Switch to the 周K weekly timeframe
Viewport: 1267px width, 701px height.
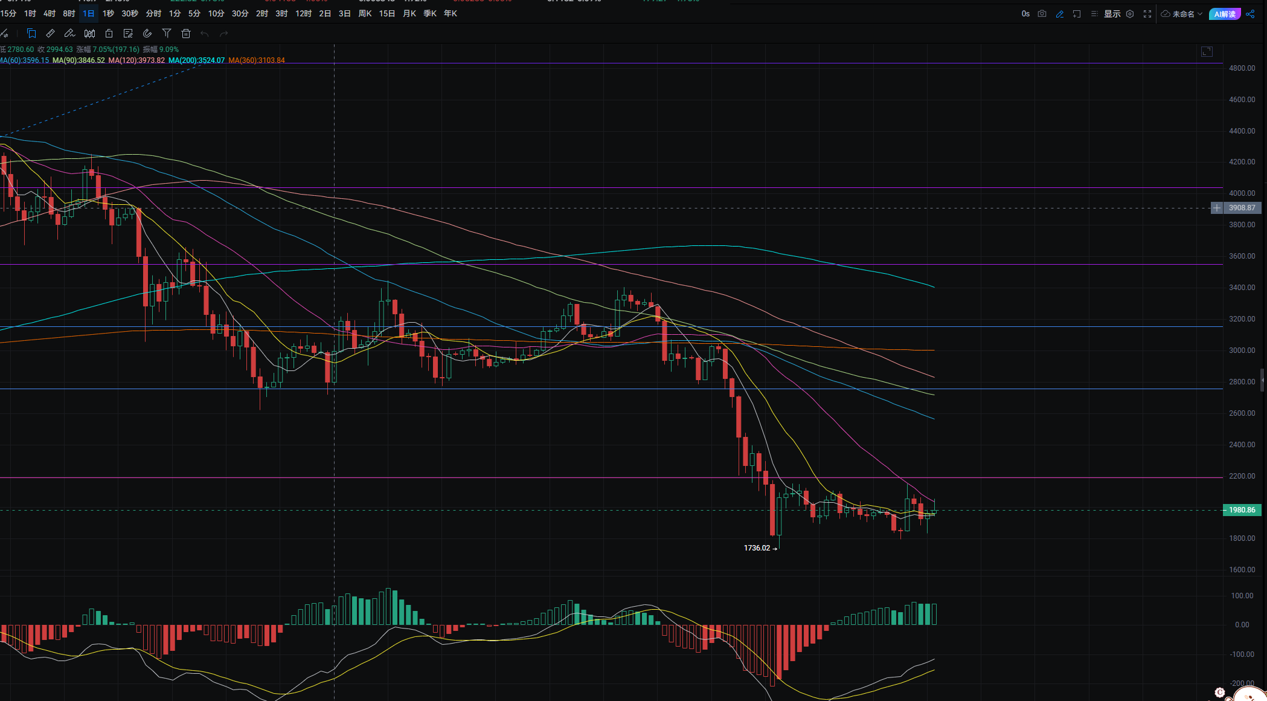tap(365, 13)
